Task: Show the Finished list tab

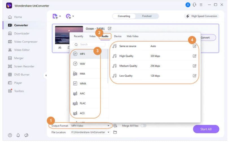Action: coord(147,16)
